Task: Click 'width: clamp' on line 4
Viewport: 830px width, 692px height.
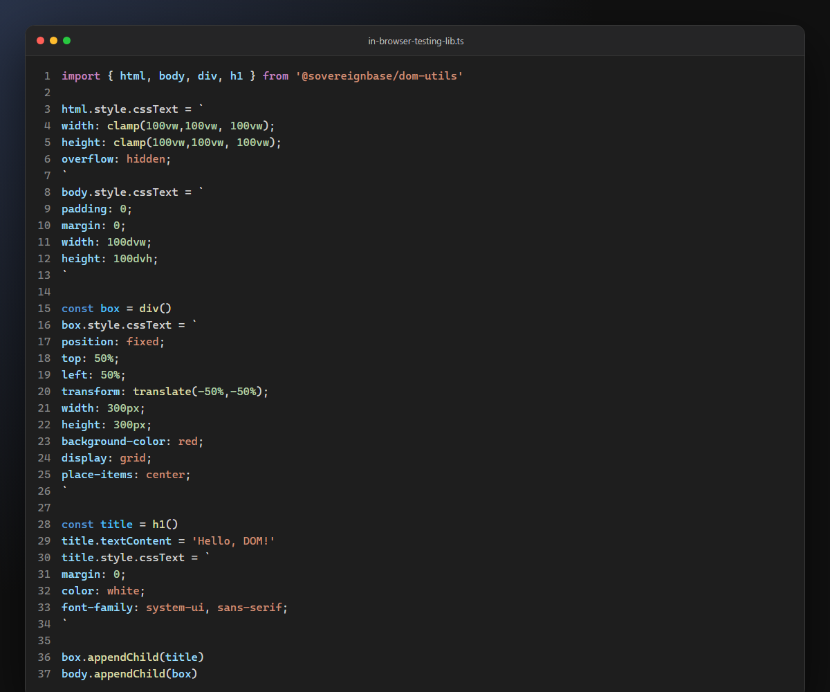Action: pos(100,126)
